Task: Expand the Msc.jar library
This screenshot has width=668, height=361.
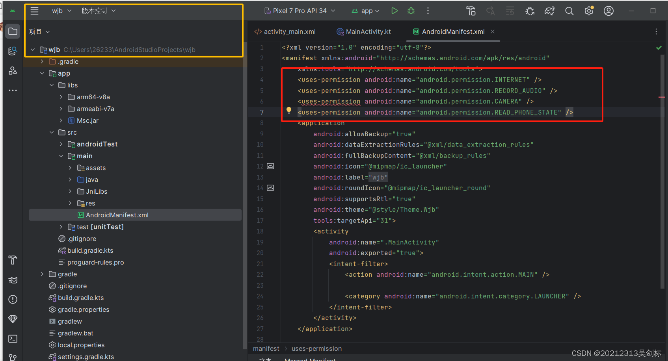Action: [x=61, y=120]
